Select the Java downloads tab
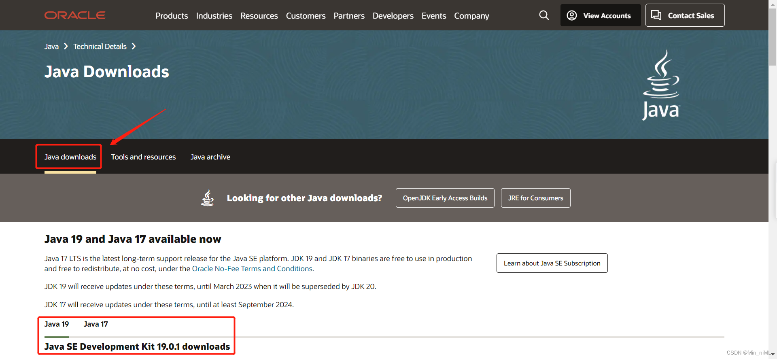 click(x=70, y=157)
